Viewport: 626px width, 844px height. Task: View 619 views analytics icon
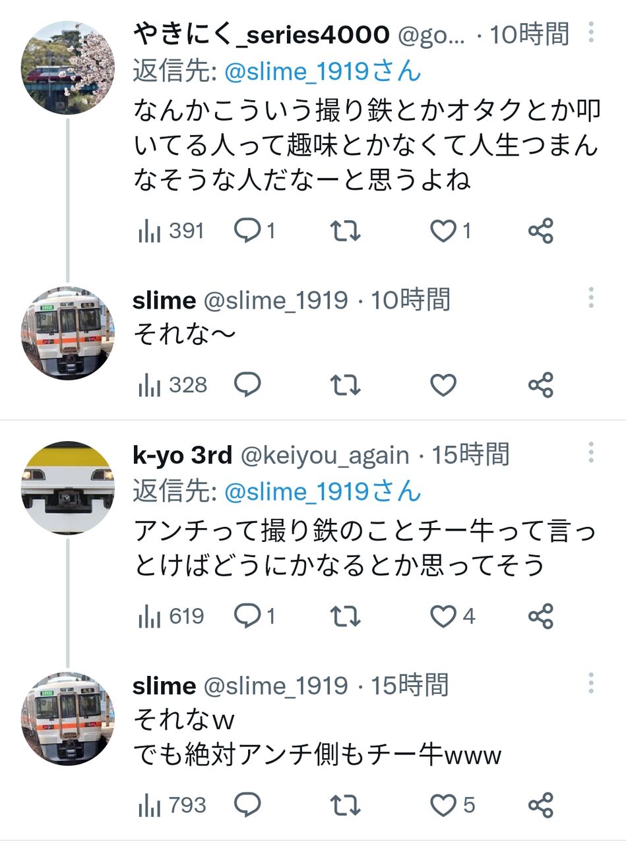150,617
